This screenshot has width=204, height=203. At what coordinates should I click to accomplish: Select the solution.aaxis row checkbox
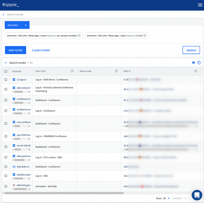coord(6,176)
